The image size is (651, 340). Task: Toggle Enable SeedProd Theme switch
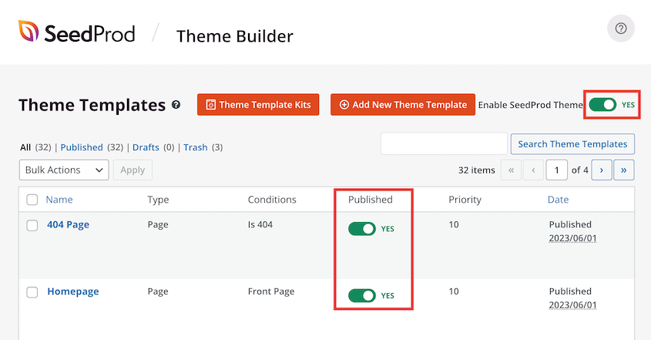pyautogui.click(x=602, y=105)
